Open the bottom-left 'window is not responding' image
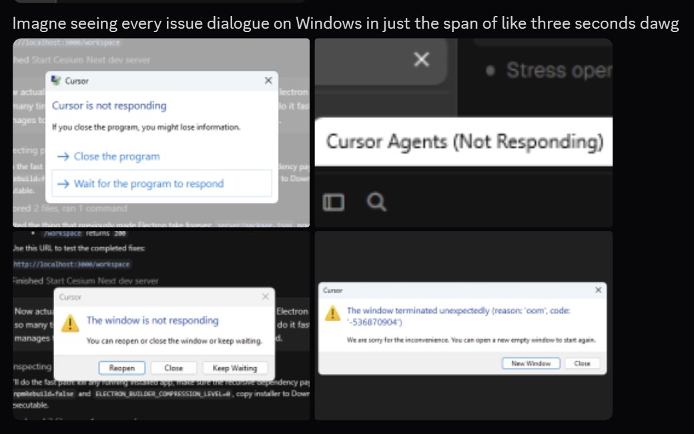Image resolution: width=694 pixels, height=434 pixels. (x=161, y=325)
